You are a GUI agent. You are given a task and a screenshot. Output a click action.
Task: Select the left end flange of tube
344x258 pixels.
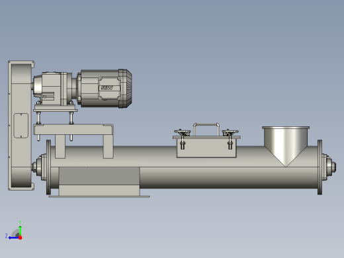click(48, 167)
